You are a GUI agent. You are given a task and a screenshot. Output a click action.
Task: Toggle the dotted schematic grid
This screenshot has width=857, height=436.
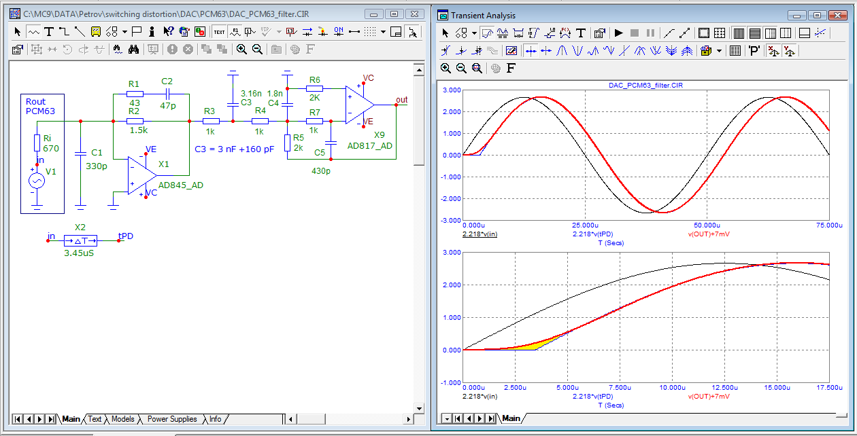(x=369, y=32)
